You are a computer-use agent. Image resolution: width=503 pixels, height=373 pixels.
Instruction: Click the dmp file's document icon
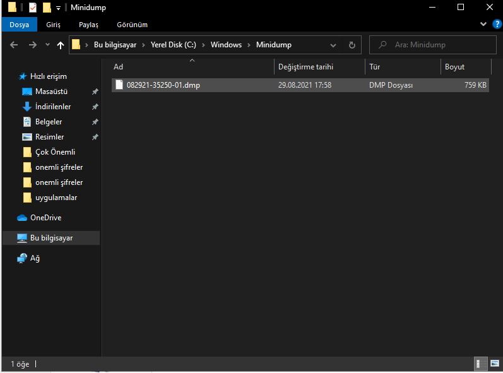[x=119, y=85]
